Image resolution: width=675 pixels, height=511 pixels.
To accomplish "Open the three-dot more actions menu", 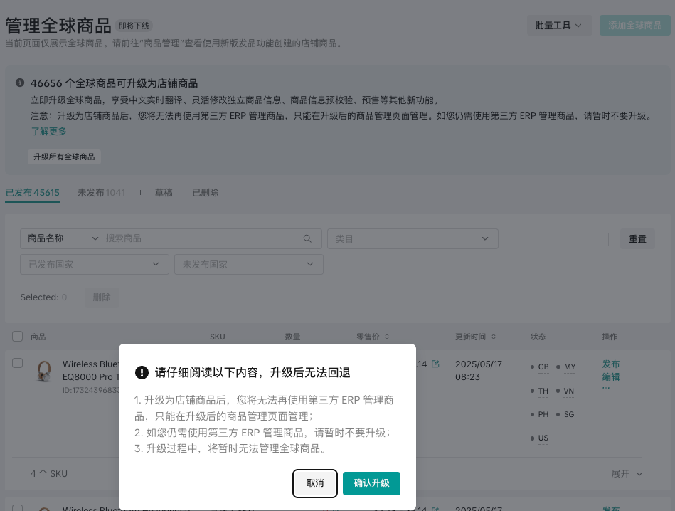I will (606, 389).
